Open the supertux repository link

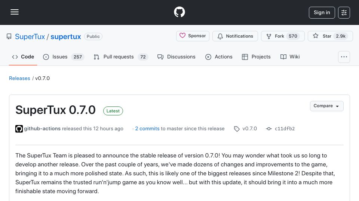66,36
